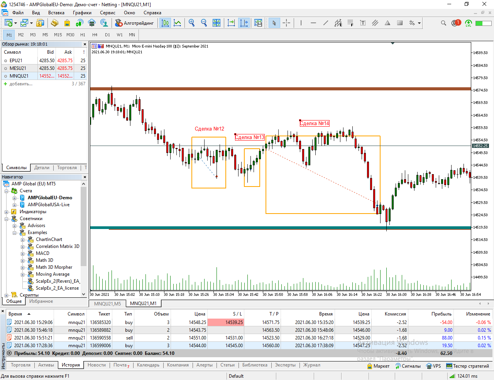Screen dimensions: 494x380
Task: Switch timeframe to M15
Action: 58,35
